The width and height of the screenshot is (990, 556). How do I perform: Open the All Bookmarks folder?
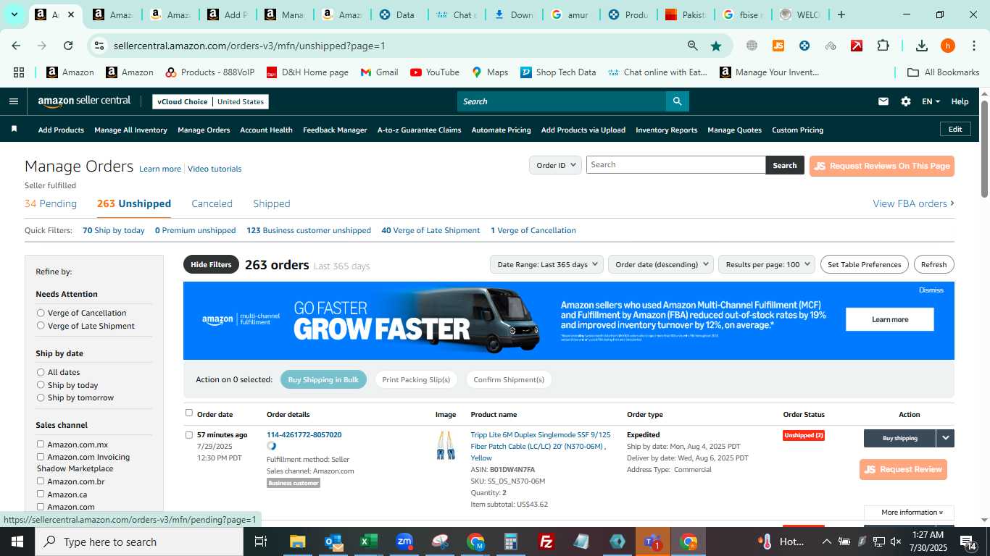point(944,72)
